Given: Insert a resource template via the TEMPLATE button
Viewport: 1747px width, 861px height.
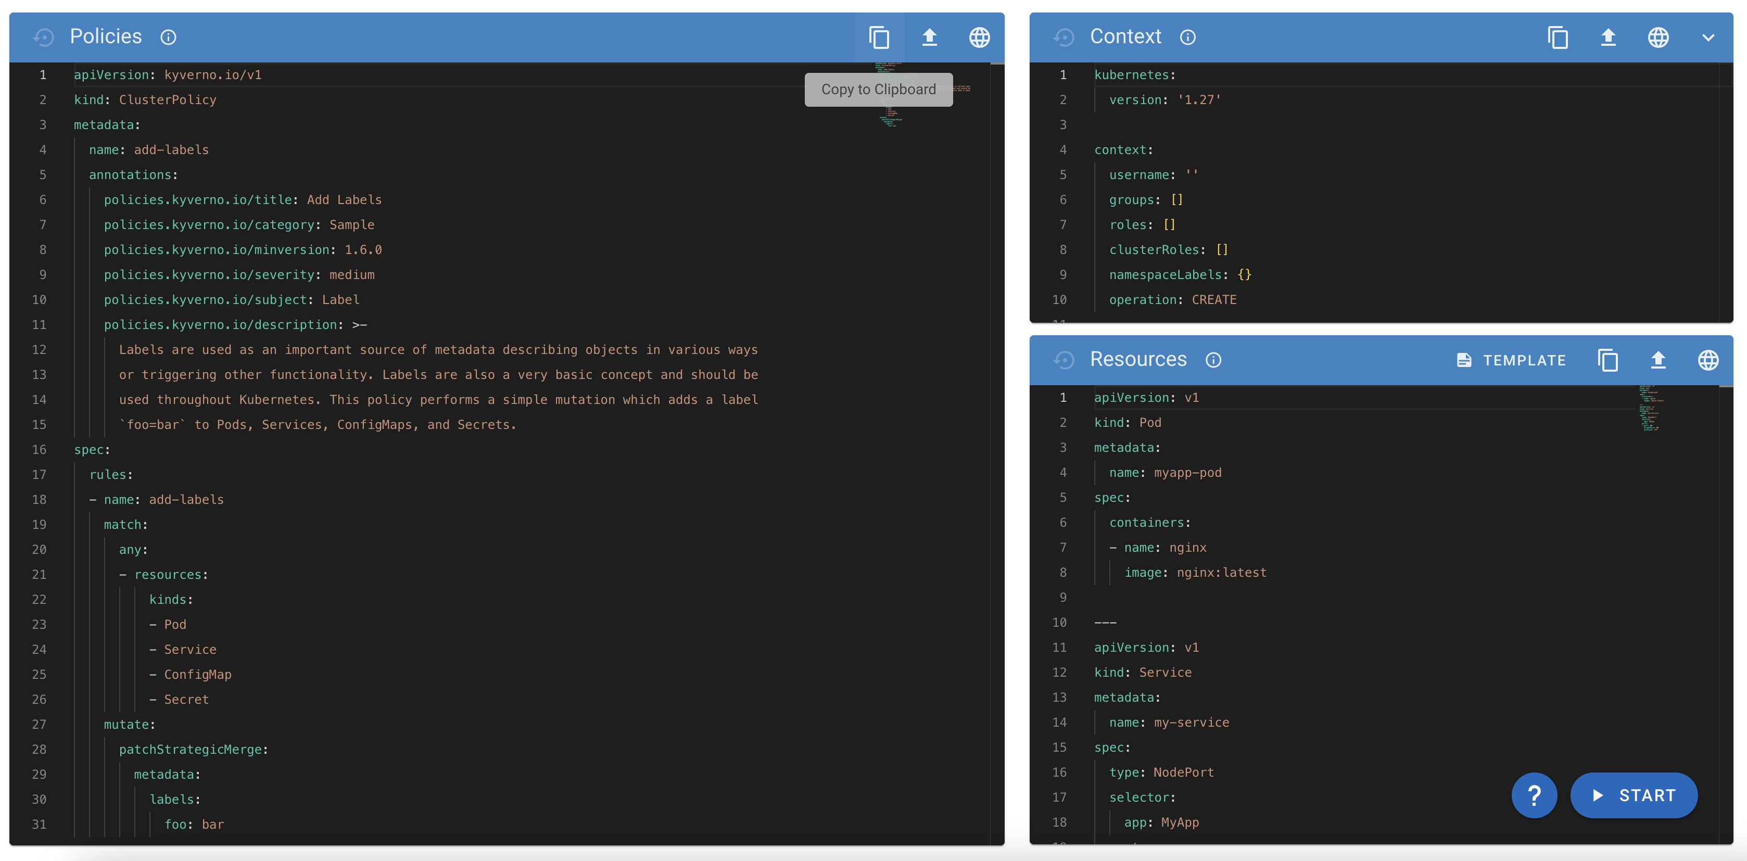Looking at the screenshot, I should click(x=1510, y=360).
